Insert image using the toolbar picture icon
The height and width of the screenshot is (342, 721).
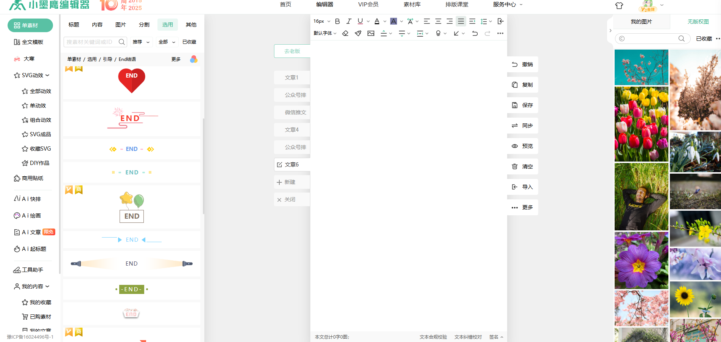[x=371, y=34]
